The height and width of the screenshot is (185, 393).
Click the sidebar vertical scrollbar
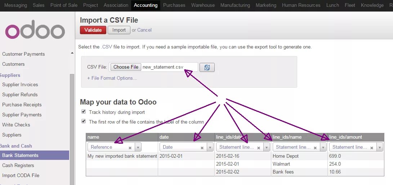(72, 129)
